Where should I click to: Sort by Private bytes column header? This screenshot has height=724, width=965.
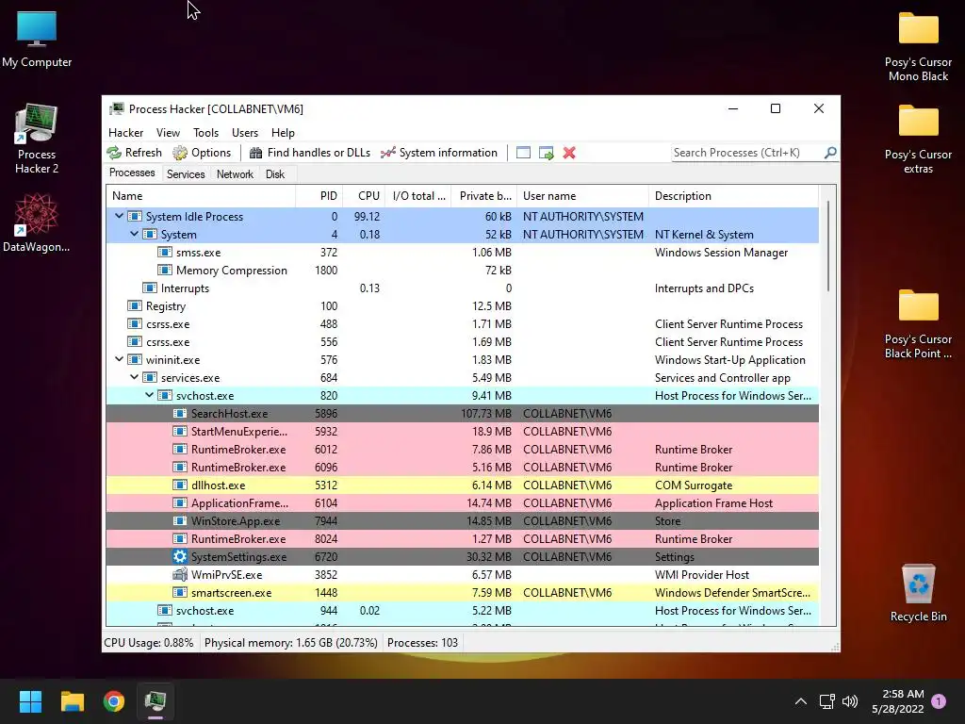[484, 196]
